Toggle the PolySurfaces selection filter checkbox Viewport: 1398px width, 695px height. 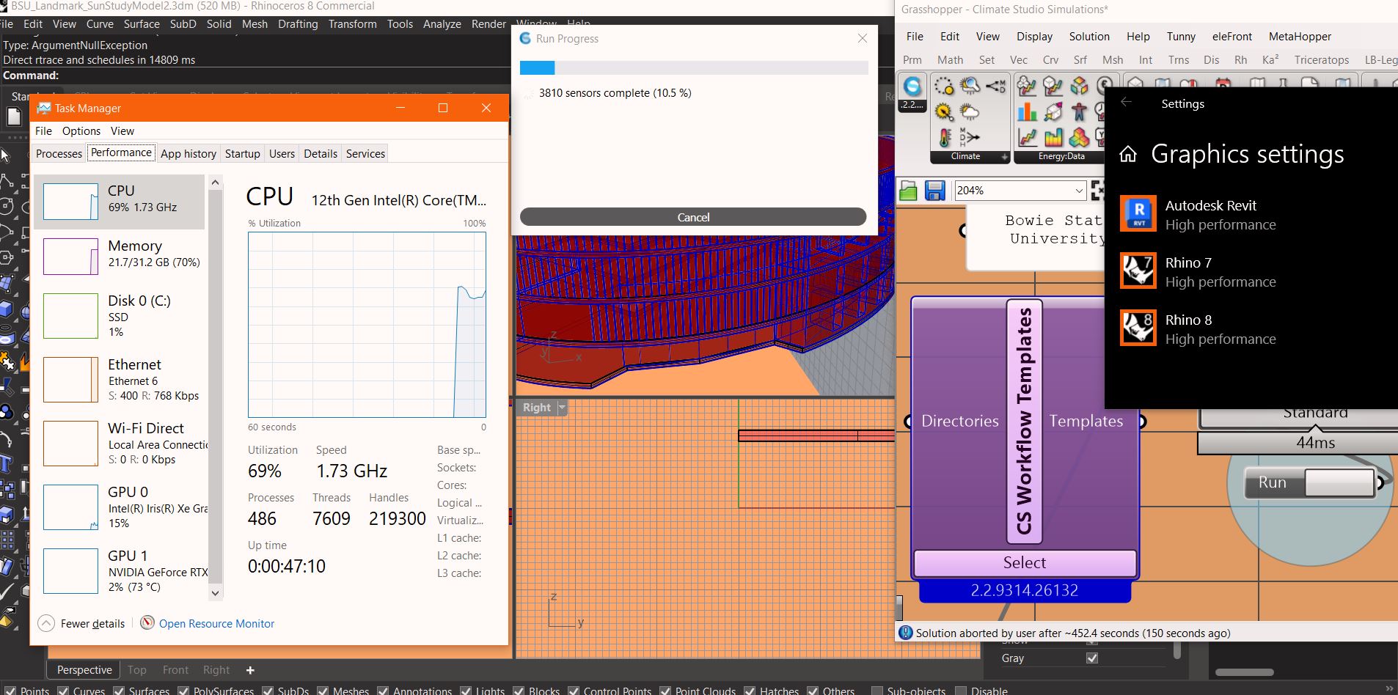[x=183, y=691]
